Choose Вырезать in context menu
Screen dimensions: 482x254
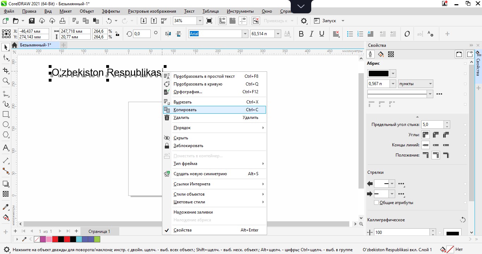click(215, 102)
